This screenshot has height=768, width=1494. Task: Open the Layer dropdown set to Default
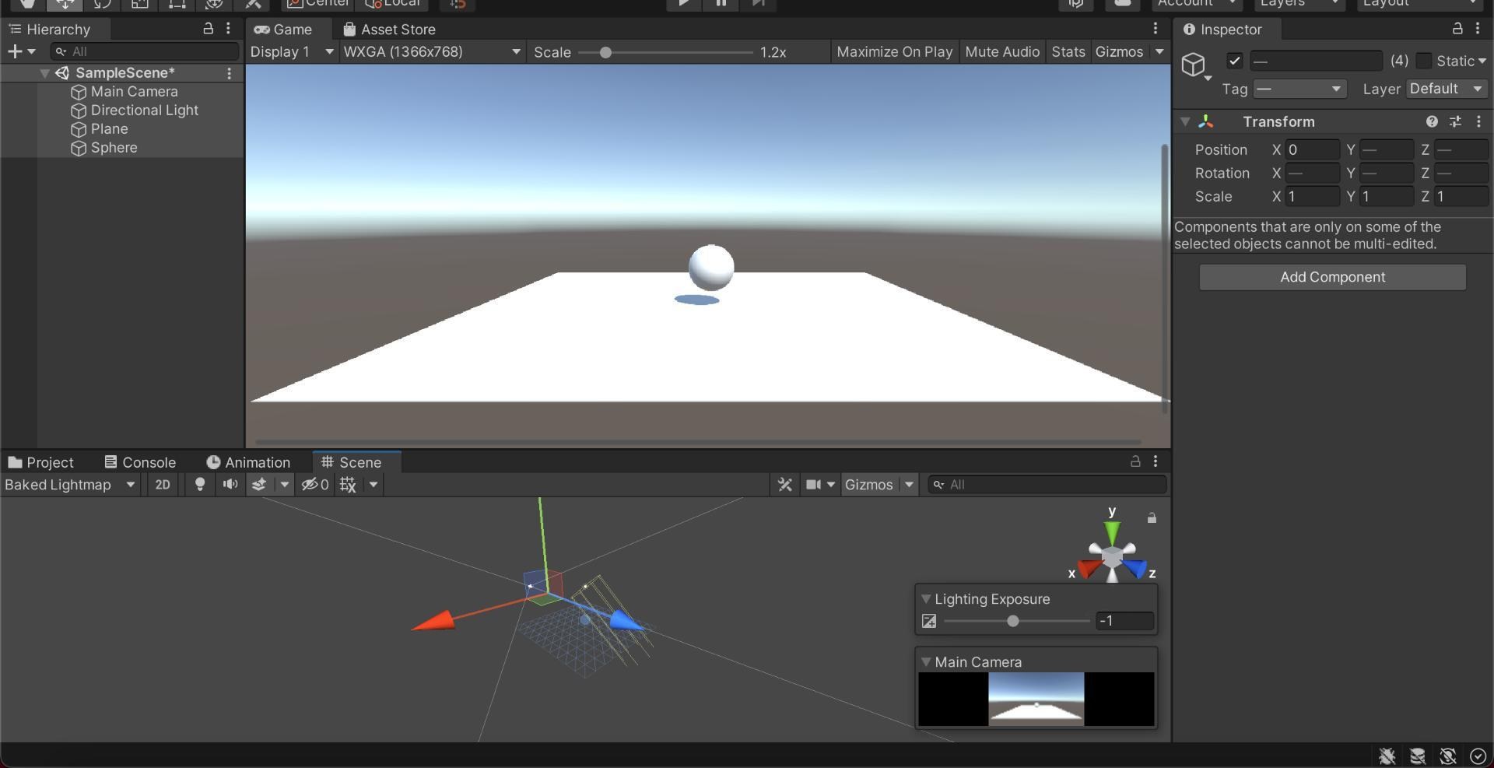coord(1445,89)
